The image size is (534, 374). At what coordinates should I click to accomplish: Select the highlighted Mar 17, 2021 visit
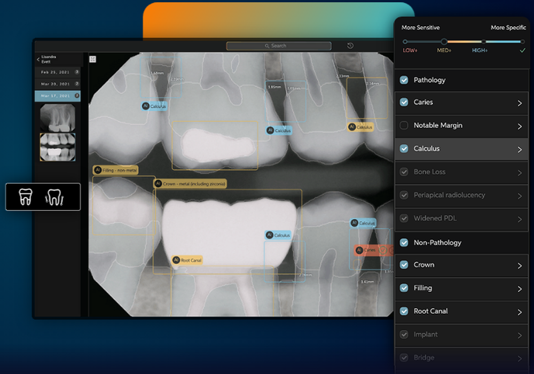tap(58, 96)
